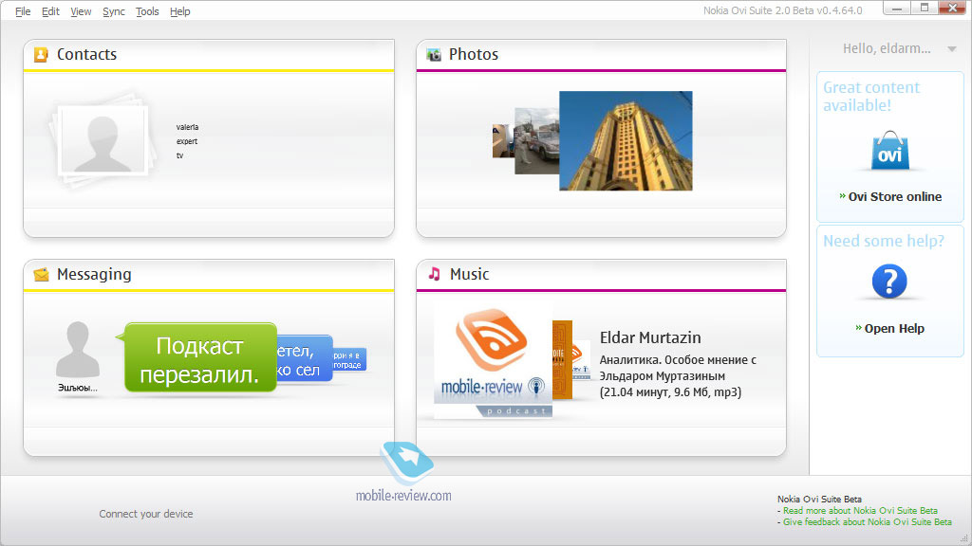Open the yellow skyscraper photo thumbnail
The height and width of the screenshot is (546, 972).
pyautogui.click(x=626, y=140)
